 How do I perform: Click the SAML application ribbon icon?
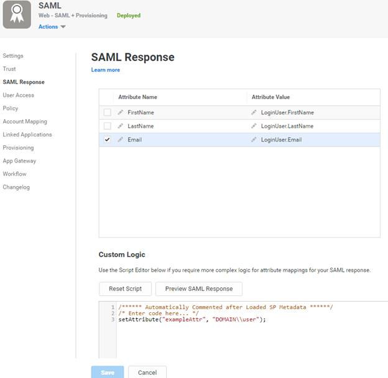point(17,14)
